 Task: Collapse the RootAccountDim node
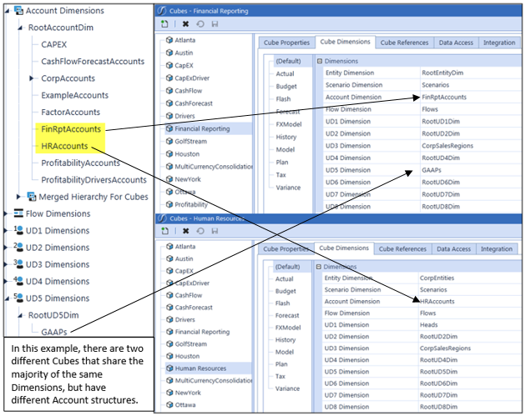[20, 28]
